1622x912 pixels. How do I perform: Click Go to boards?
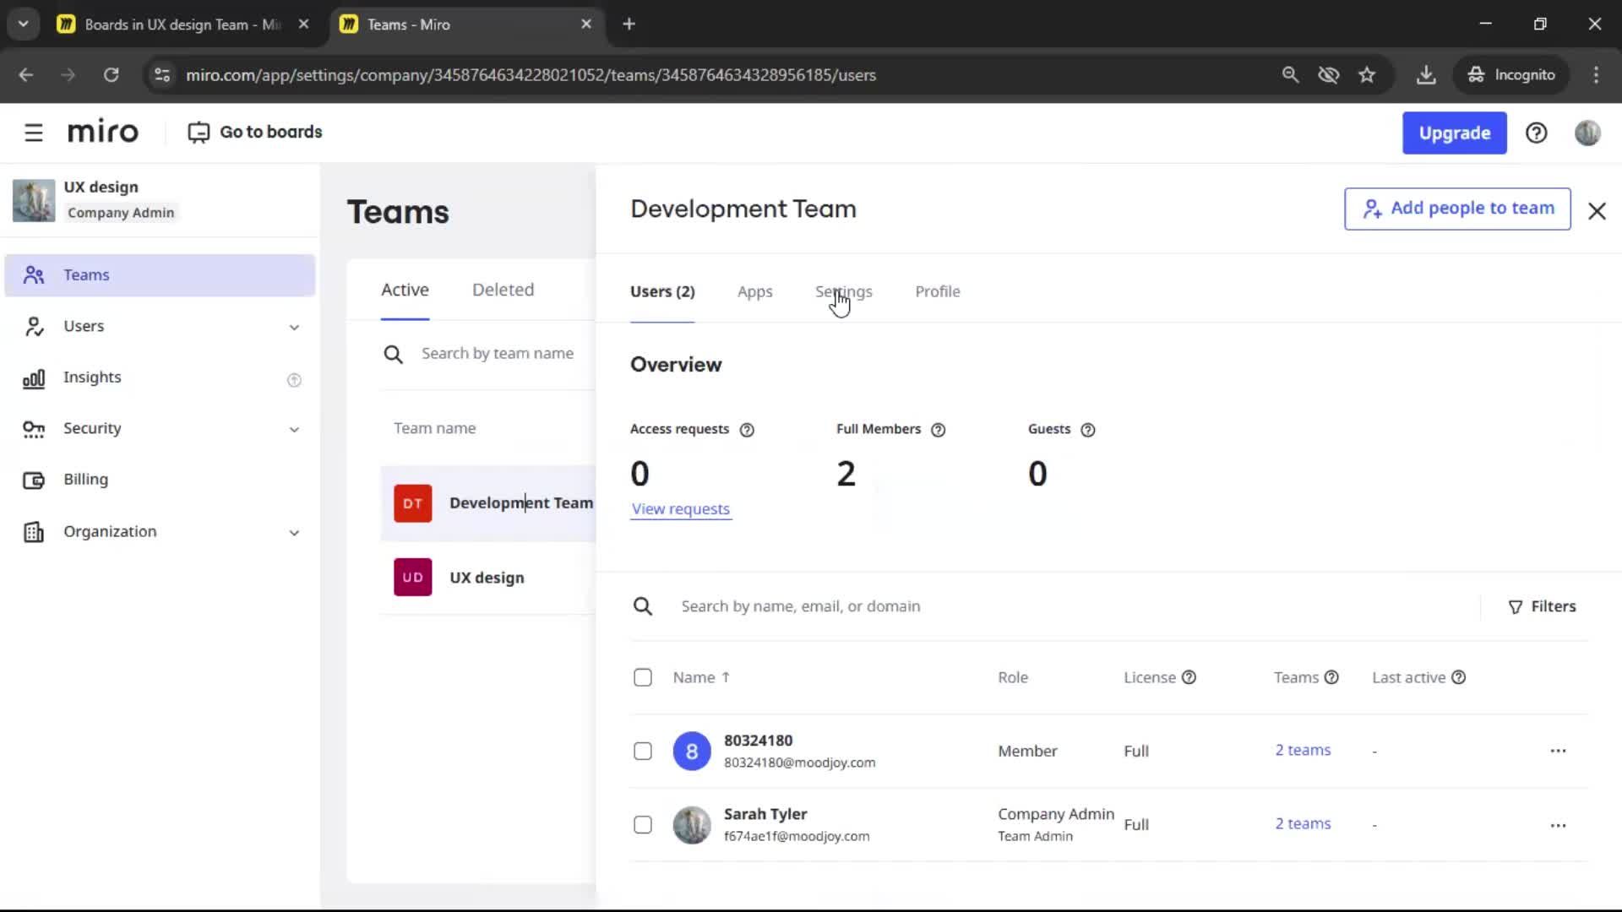(255, 133)
